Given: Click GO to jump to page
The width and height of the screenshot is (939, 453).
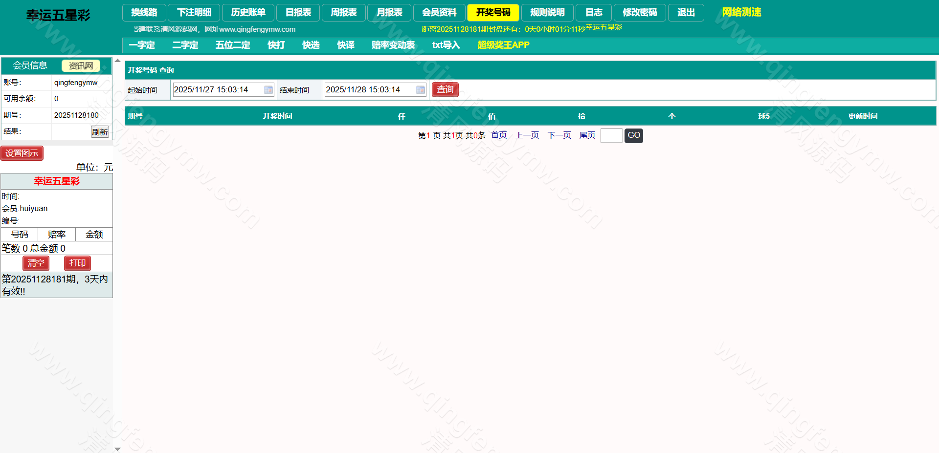Looking at the screenshot, I should click(x=633, y=135).
